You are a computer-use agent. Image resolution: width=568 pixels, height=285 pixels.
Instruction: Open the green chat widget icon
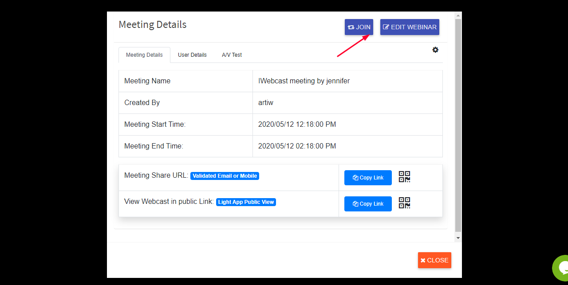tap(561, 267)
